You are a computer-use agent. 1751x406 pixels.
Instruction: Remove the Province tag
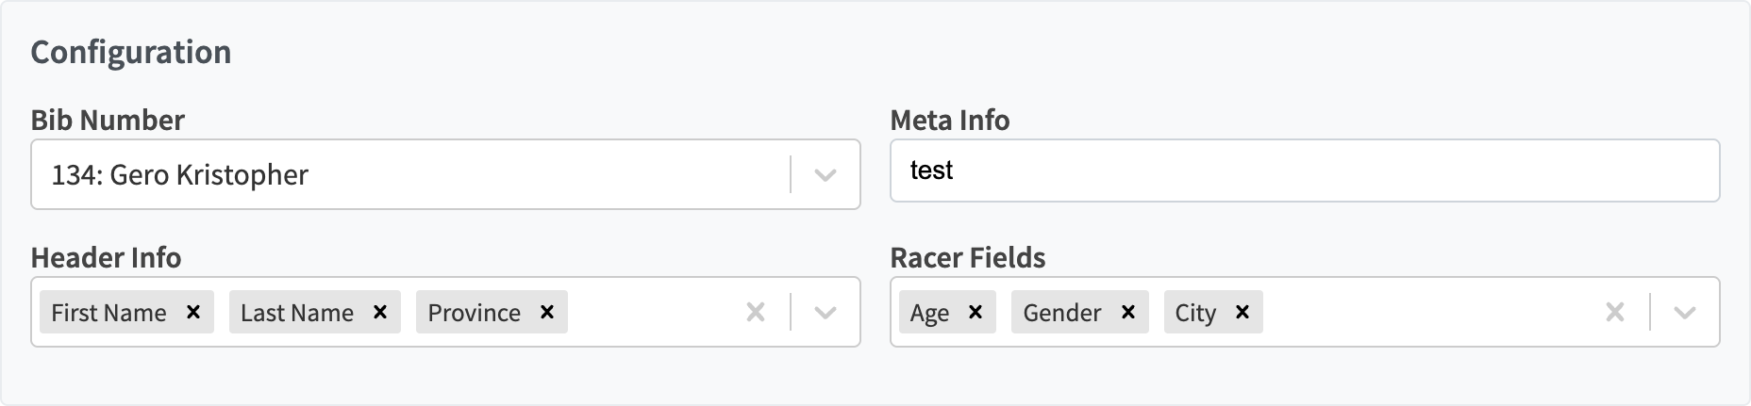click(x=547, y=312)
